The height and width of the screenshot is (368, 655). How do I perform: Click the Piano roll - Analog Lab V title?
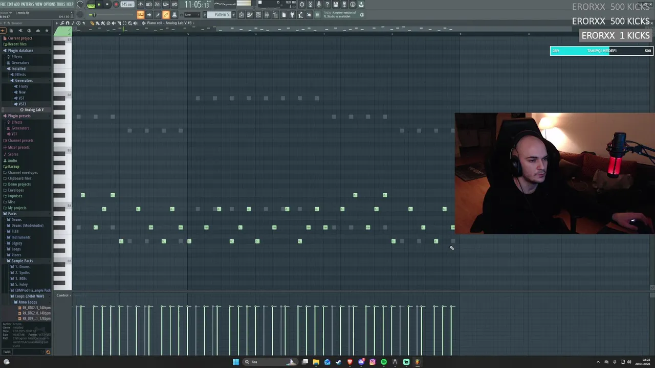point(169,23)
